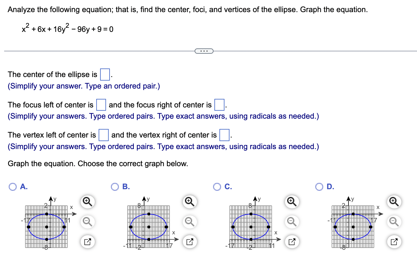Select answer choice D
The height and width of the screenshot is (268, 417).
pos(319,187)
